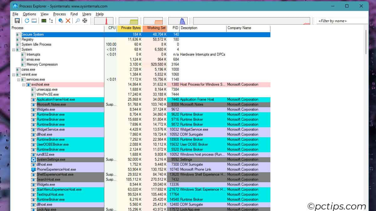Collapse the svchost.exe tree node

23,84
